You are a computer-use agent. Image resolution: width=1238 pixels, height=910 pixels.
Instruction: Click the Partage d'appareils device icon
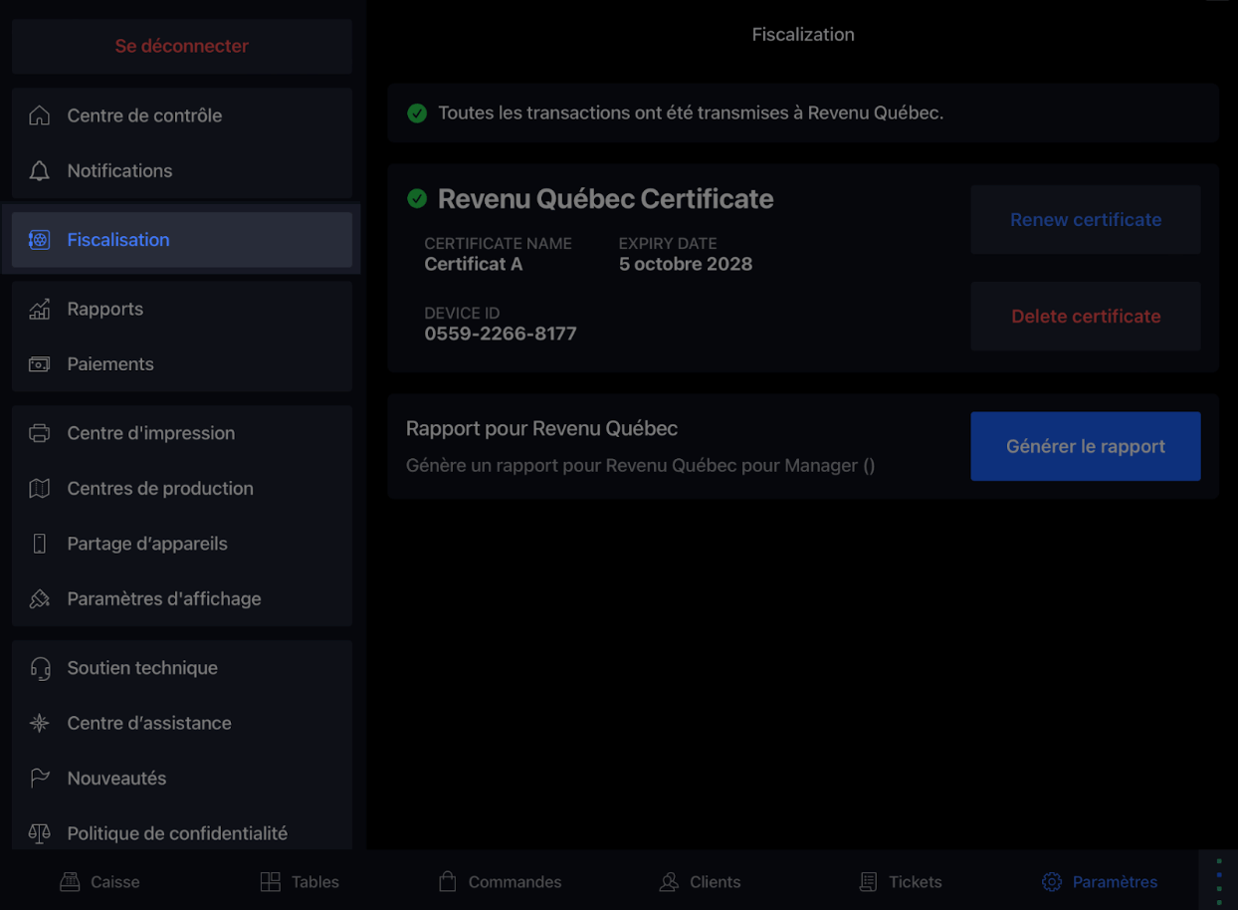39,544
